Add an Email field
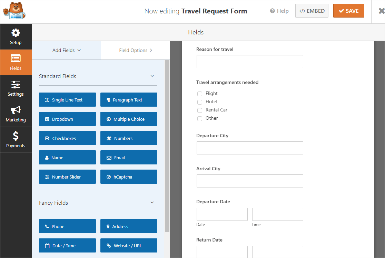 (x=129, y=158)
